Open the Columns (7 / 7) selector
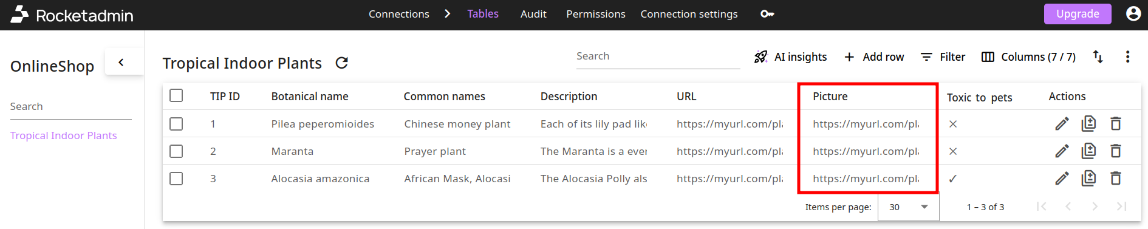This screenshot has height=229, width=1148. click(x=1028, y=57)
